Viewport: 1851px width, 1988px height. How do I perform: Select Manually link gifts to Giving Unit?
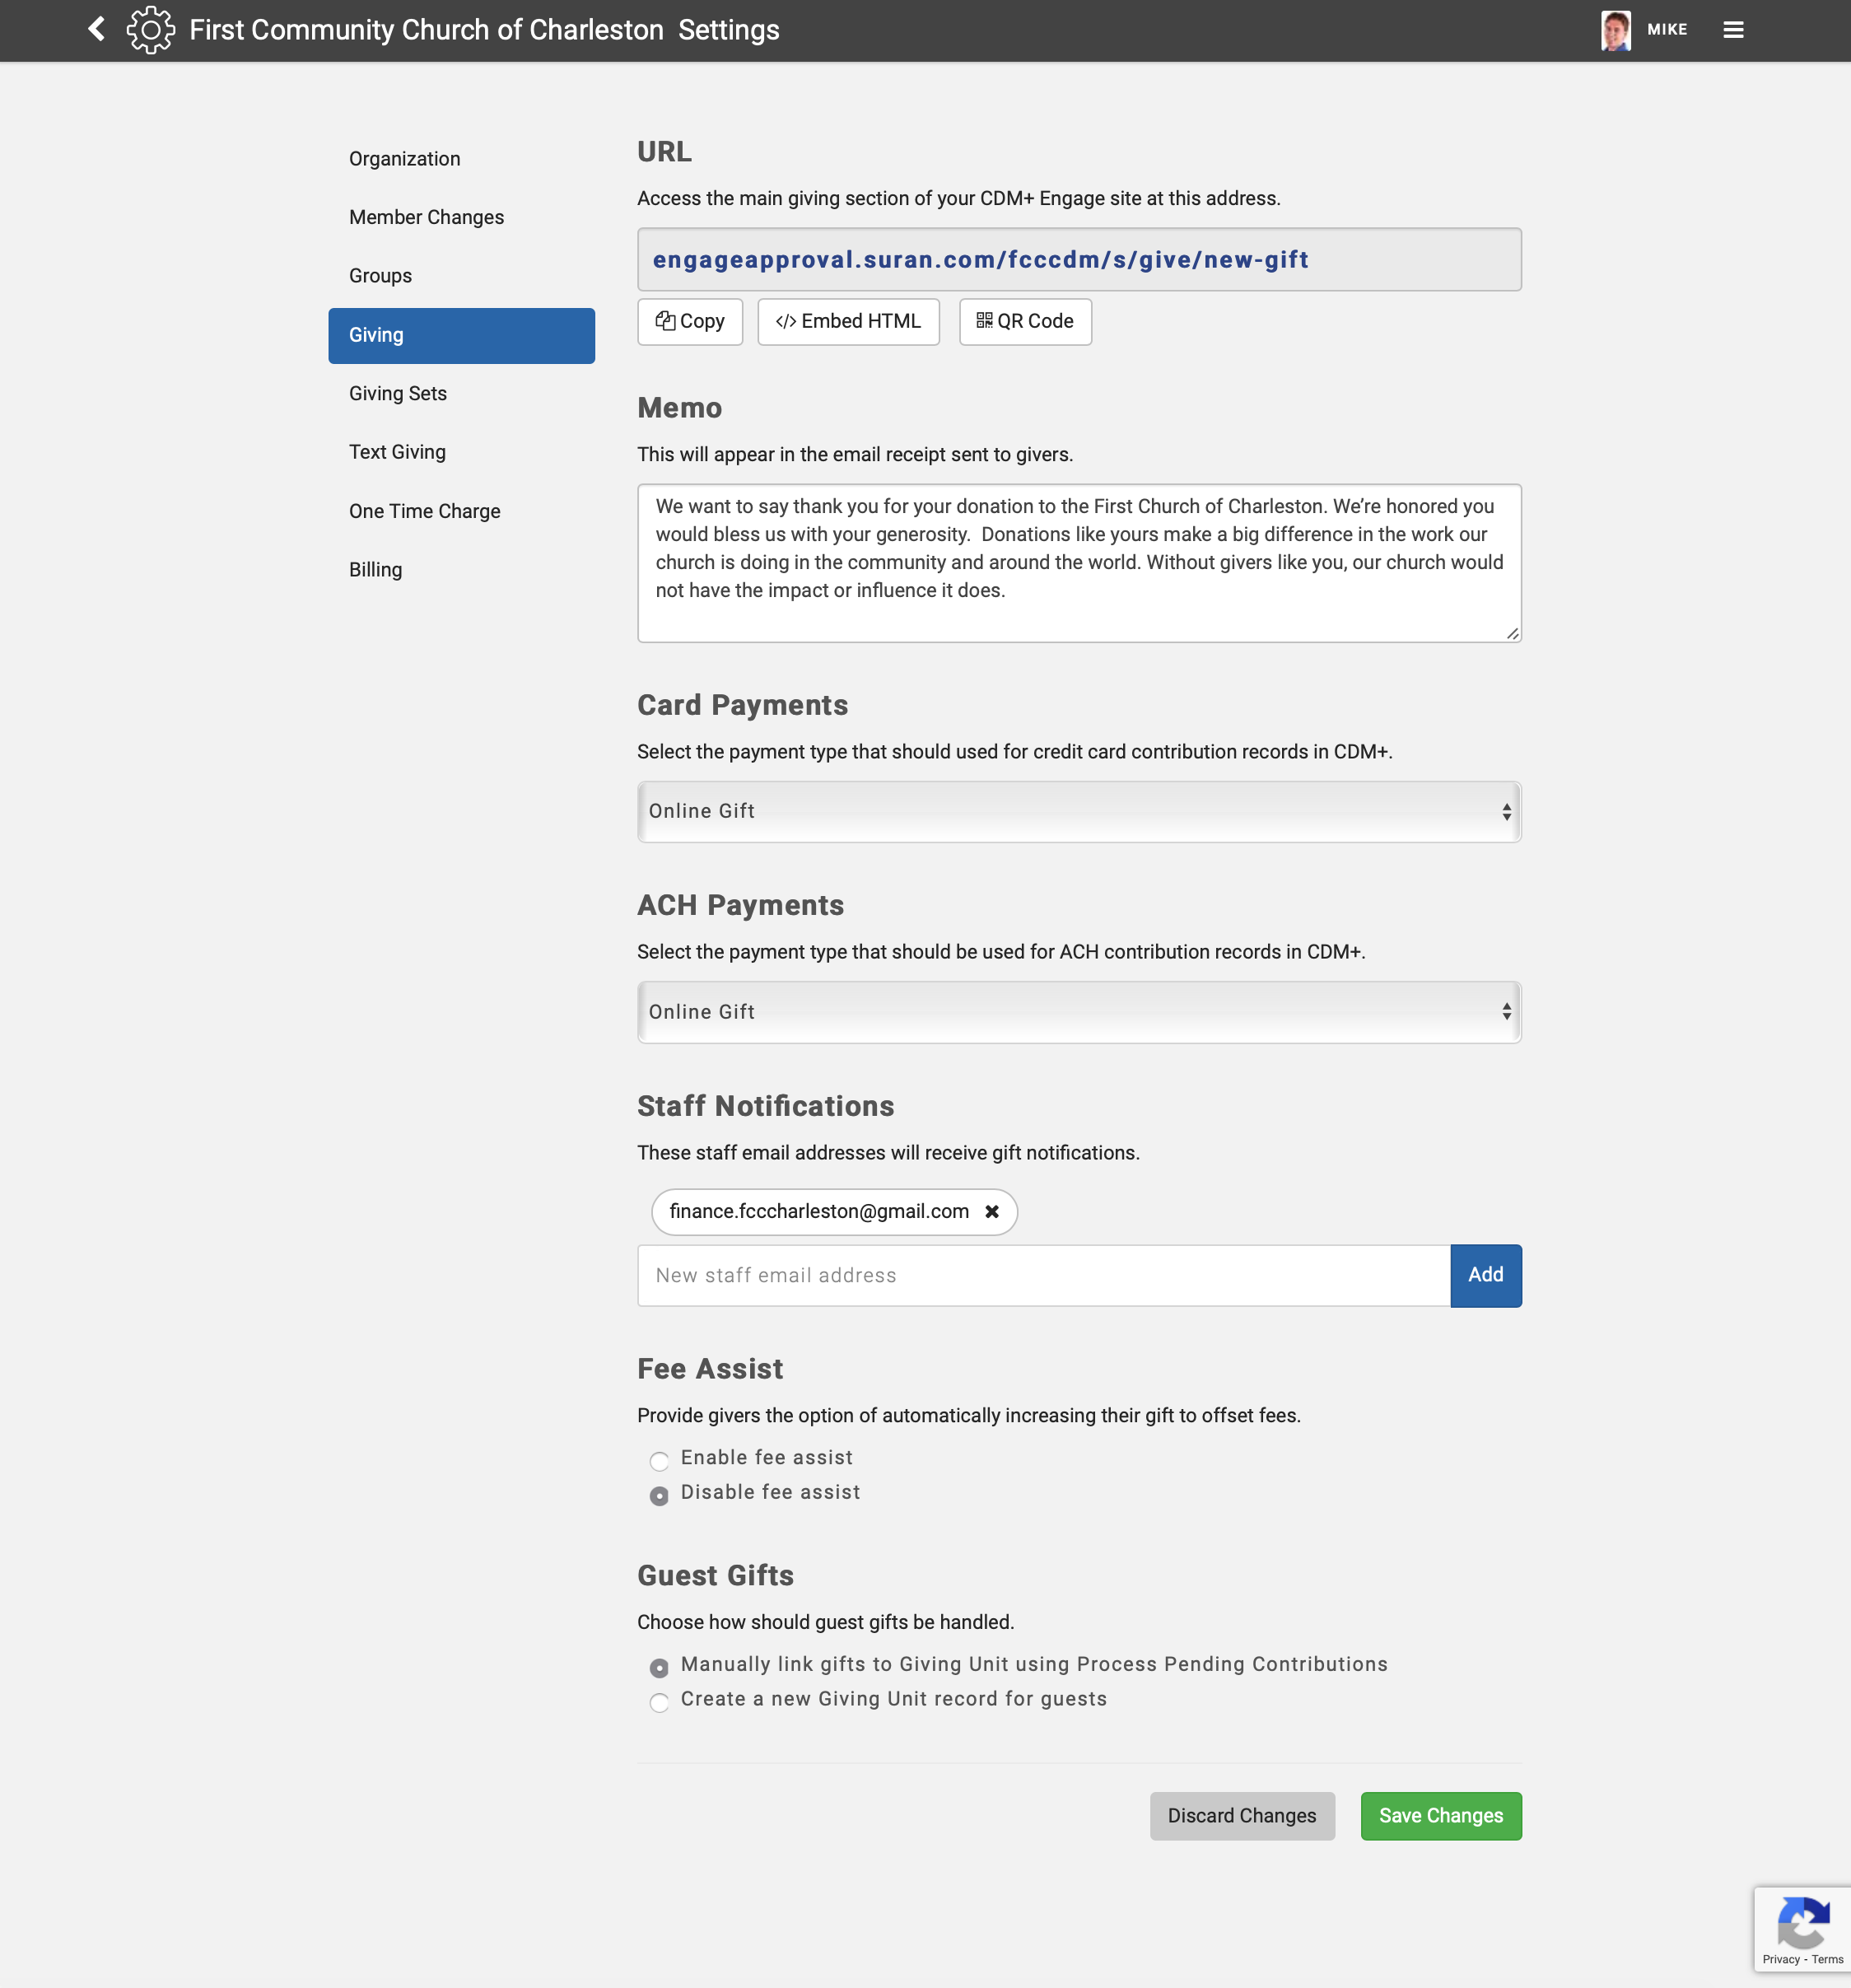point(659,1667)
